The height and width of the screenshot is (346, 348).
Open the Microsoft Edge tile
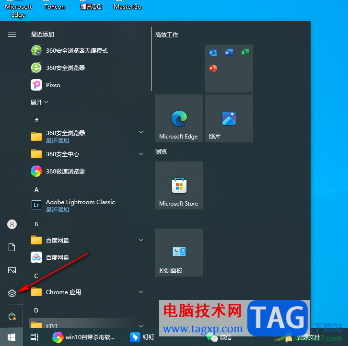[179, 118]
